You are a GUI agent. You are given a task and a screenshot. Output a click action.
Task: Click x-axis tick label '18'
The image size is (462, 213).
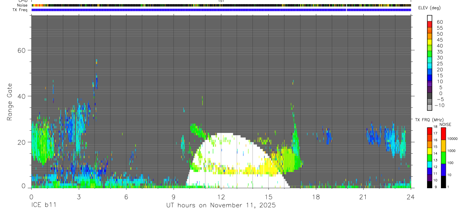[x=316, y=197]
